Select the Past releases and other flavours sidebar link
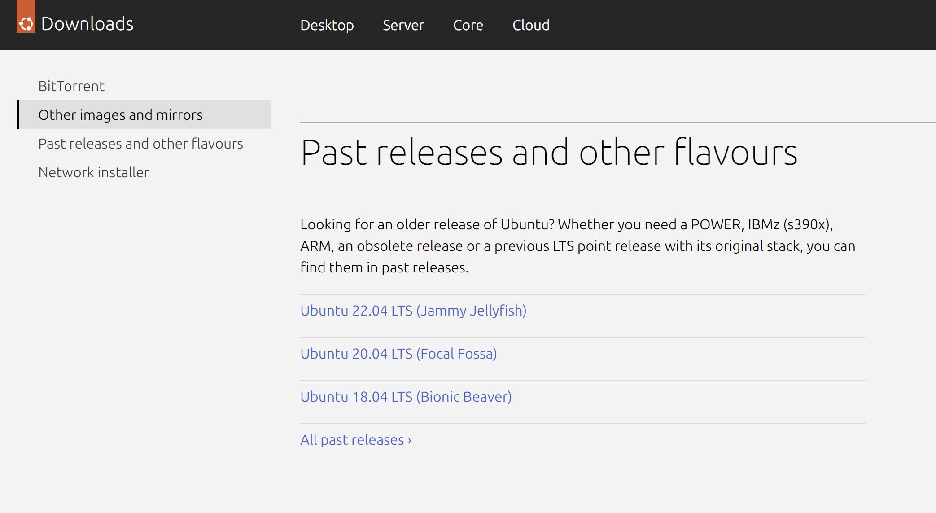 (x=140, y=144)
